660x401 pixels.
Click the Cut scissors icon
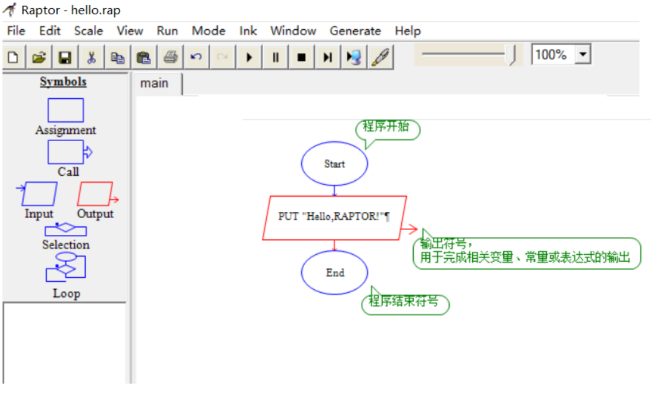[x=91, y=57]
